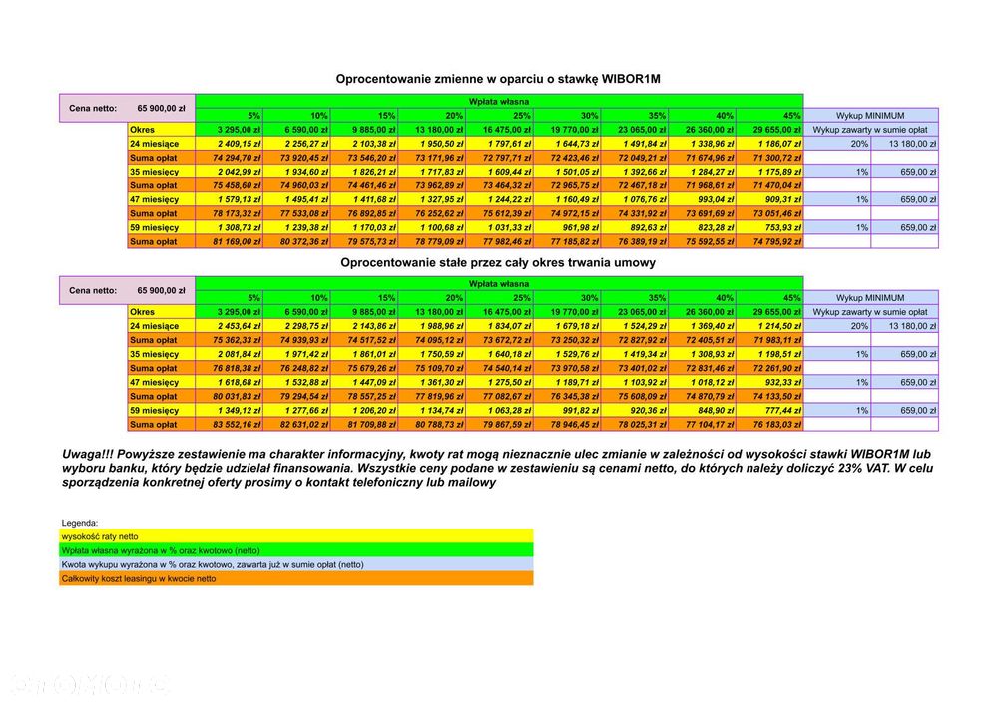Select the 20% buyout percentage in bottom table
Image resolution: width=998 pixels, height=705 pixels.
point(837,326)
